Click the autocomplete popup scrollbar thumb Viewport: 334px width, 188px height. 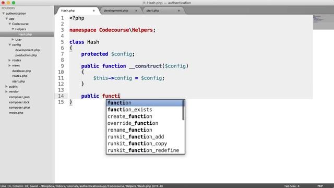point(183,110)
